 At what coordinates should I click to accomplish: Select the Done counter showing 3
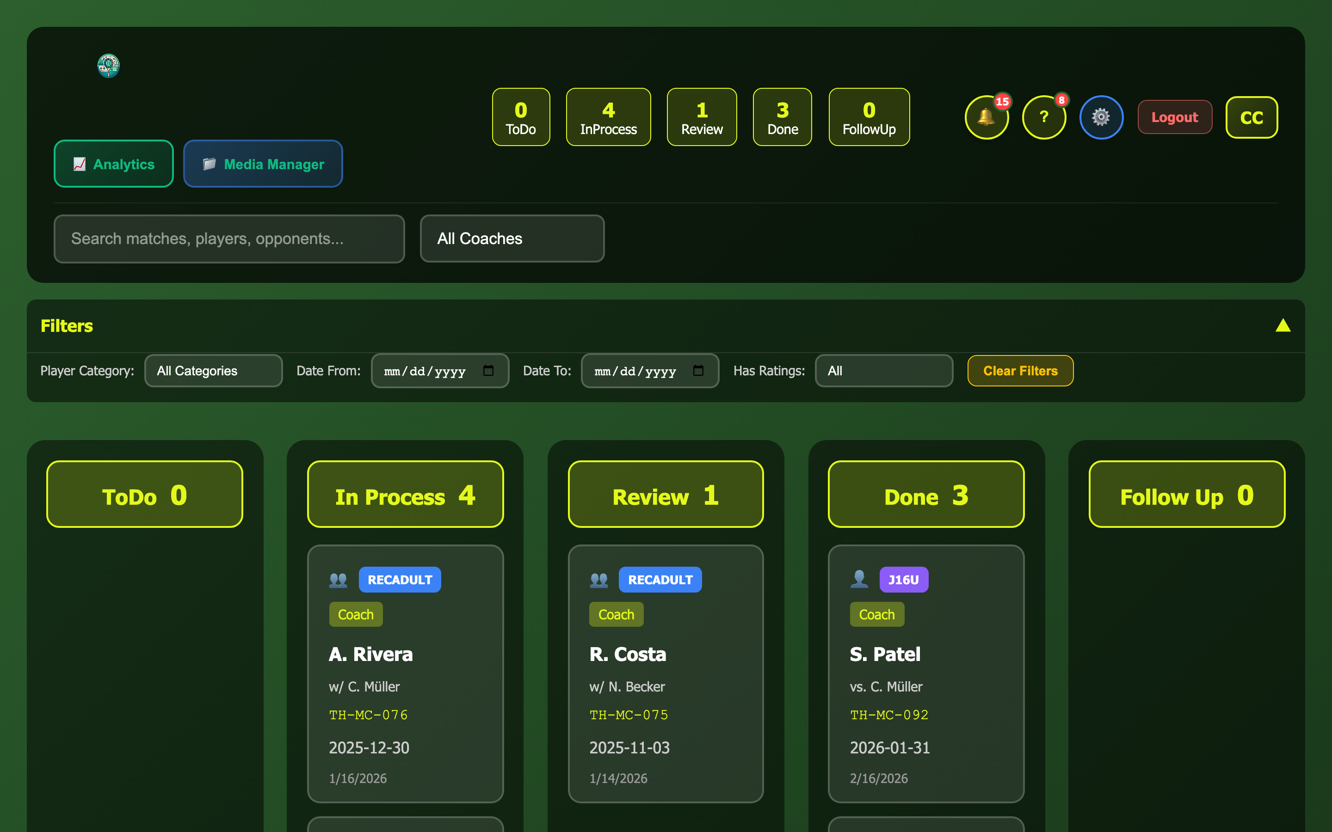tap(782, 116)
